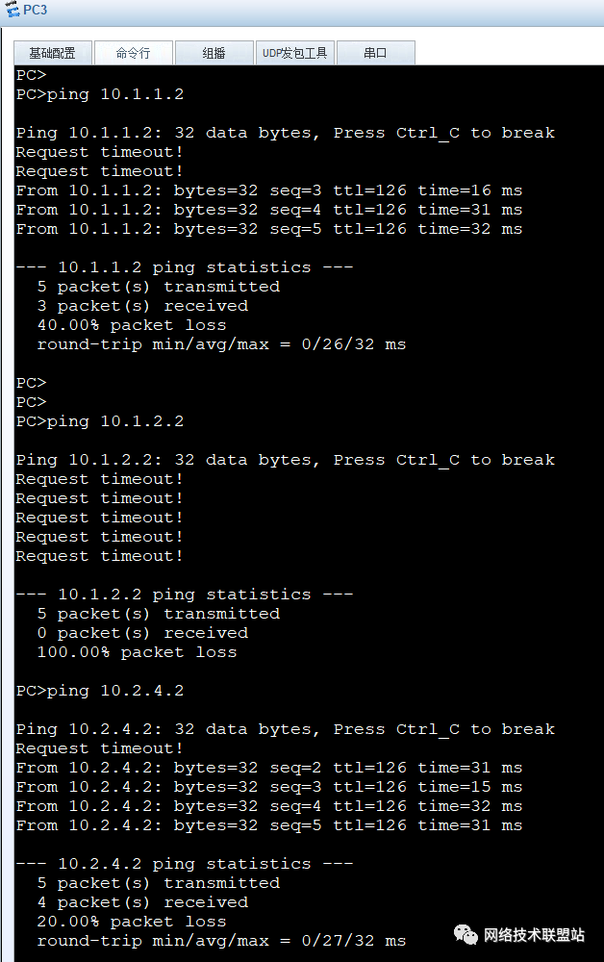The height and width of the screenshot is (962, 604).
Task: Click the '100.00% packet loss' line
Action: [137, 652]
